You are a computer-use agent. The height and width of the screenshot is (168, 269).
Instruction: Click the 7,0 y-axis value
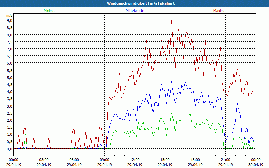10,49
